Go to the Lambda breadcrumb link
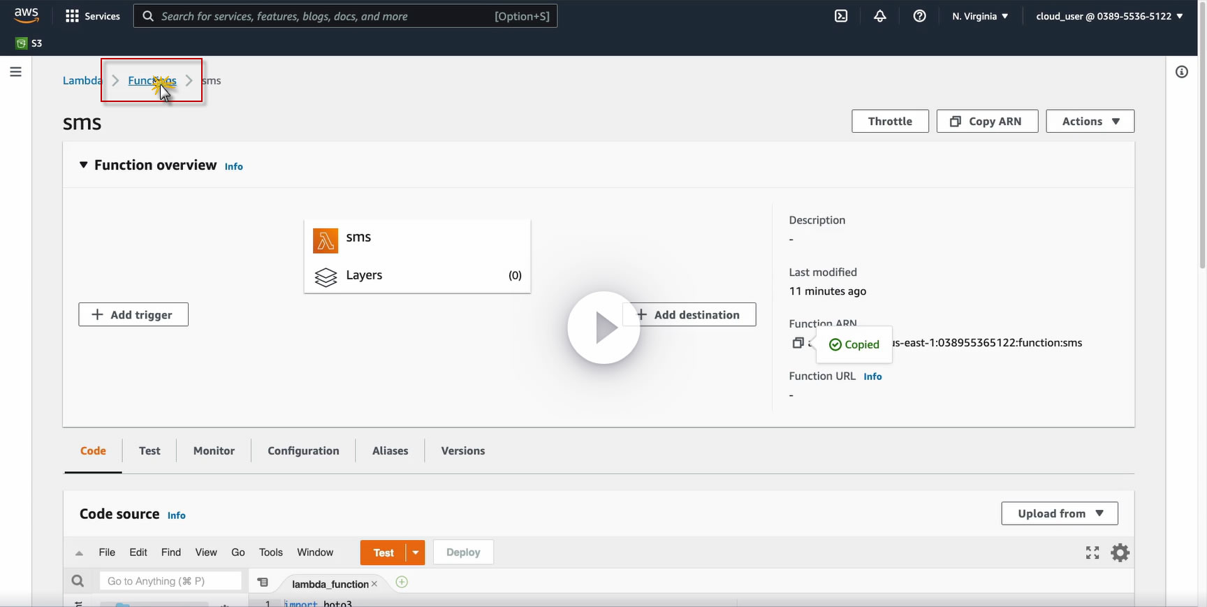The height and width of the screenshot is (607, 1207). (82, 81)
